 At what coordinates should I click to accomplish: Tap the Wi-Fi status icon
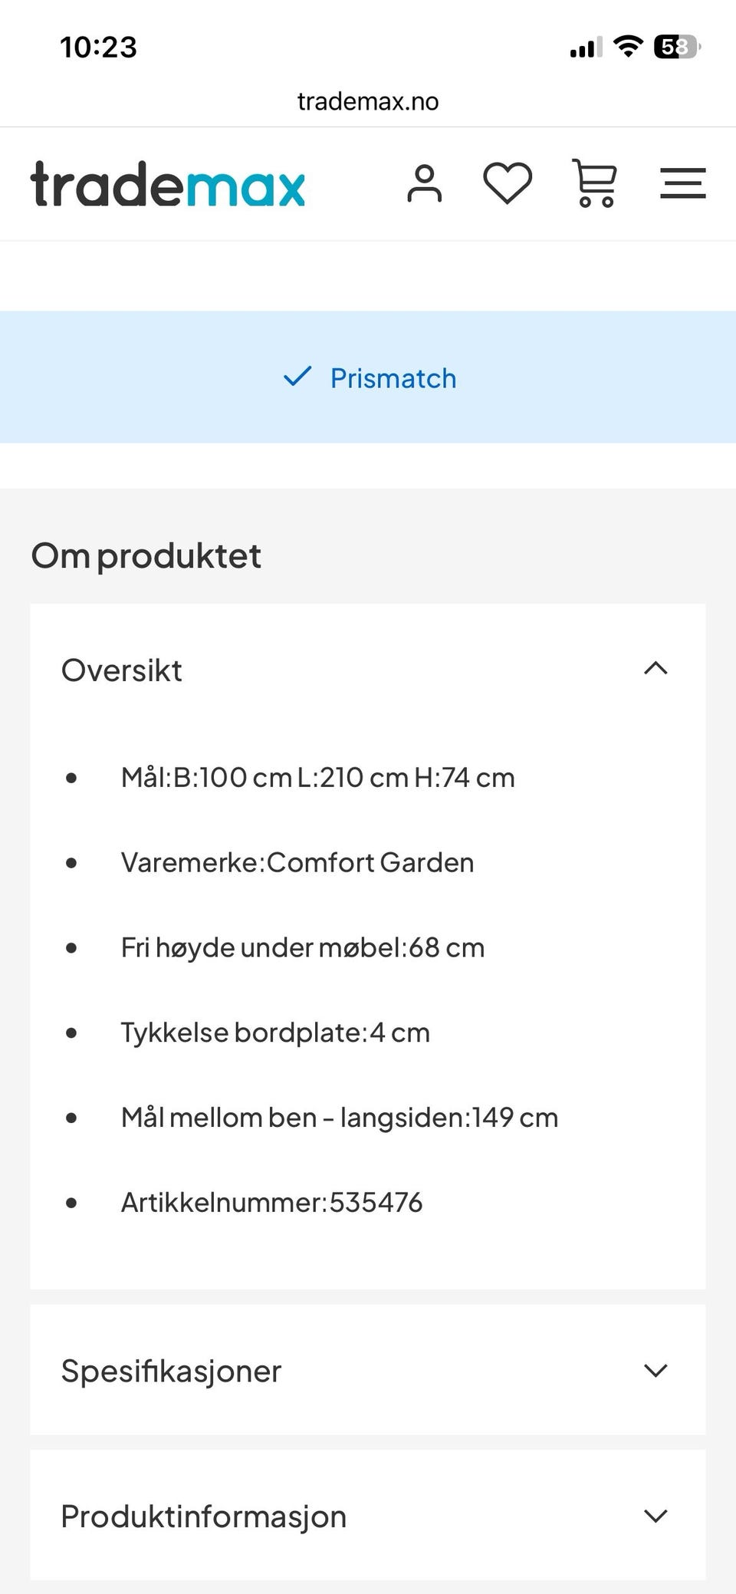pos(629,47)
